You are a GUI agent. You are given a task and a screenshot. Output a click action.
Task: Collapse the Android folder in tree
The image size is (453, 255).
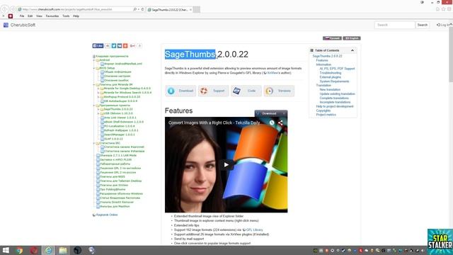(x=94, y=60)
